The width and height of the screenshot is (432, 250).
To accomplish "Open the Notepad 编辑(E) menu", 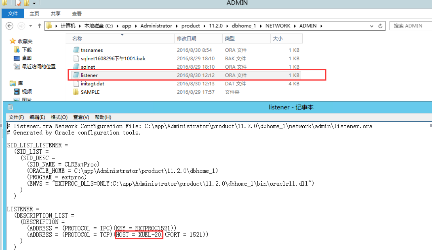I will [37, 117].
